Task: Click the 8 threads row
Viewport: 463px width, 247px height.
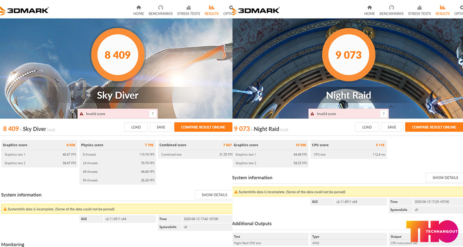Action: (x=117, y=154)
